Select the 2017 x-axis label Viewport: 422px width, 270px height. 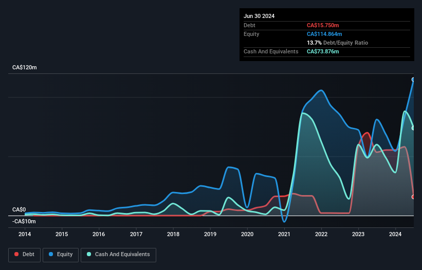click(x=136, y=234)
